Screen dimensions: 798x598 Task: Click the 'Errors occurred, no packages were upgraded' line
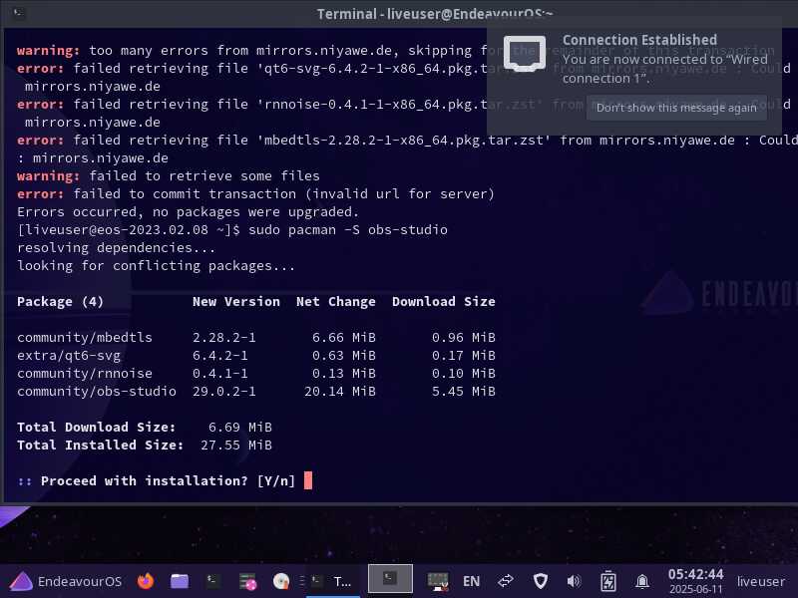[188, 211]
